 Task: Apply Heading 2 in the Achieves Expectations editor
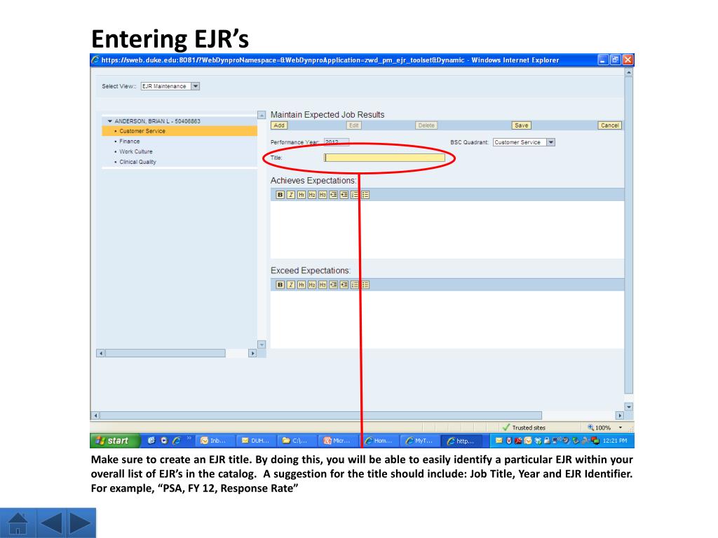click(312, 195)
